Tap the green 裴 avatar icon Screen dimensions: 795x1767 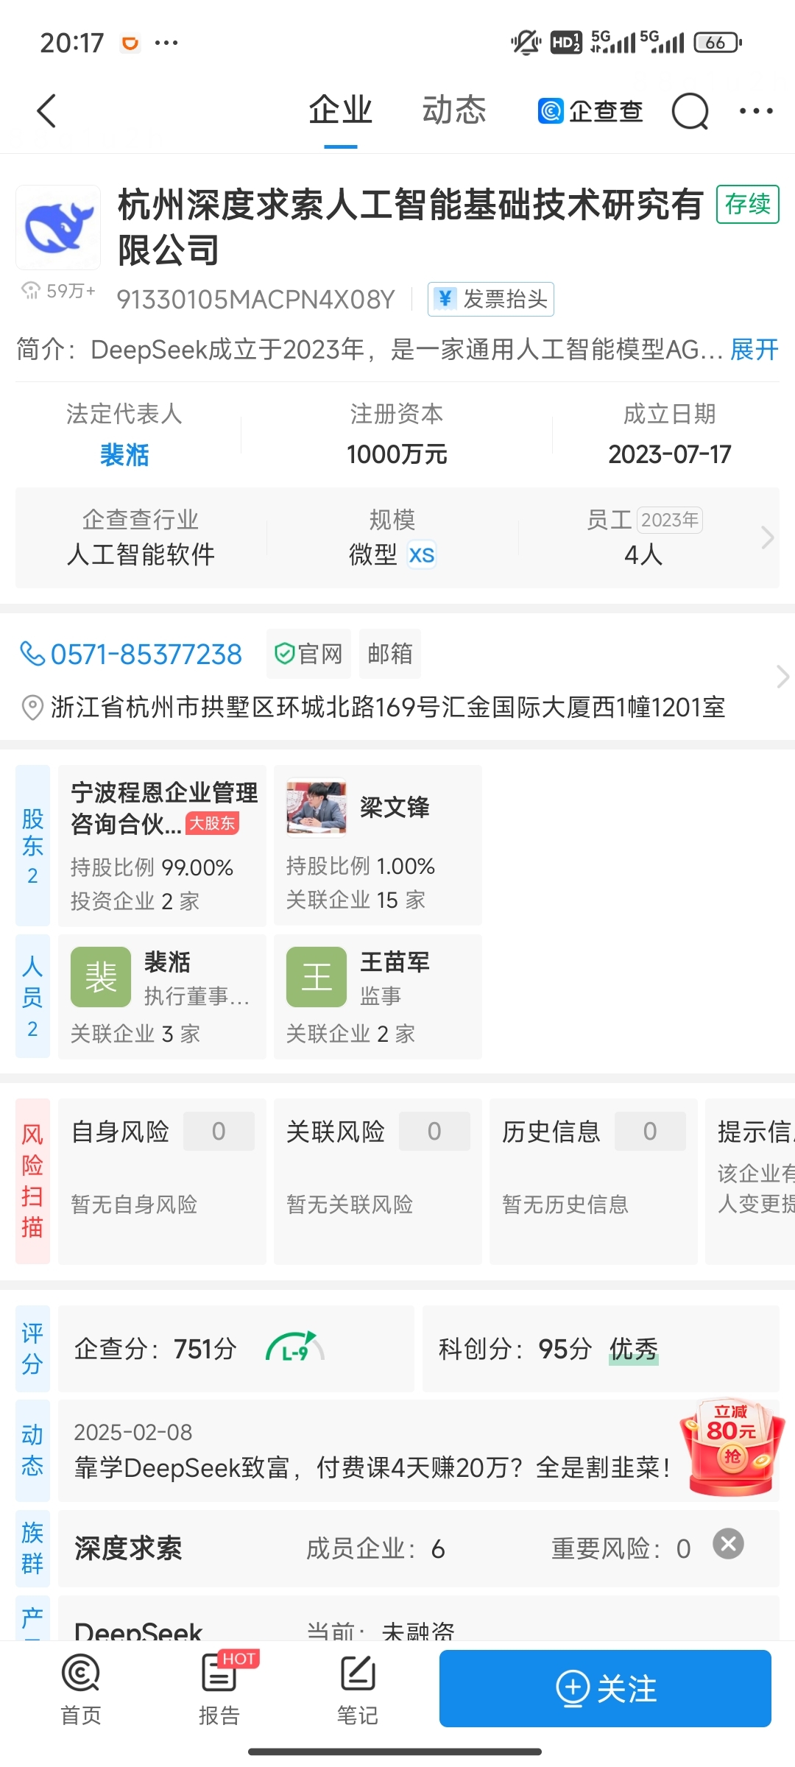coord(101,977)
